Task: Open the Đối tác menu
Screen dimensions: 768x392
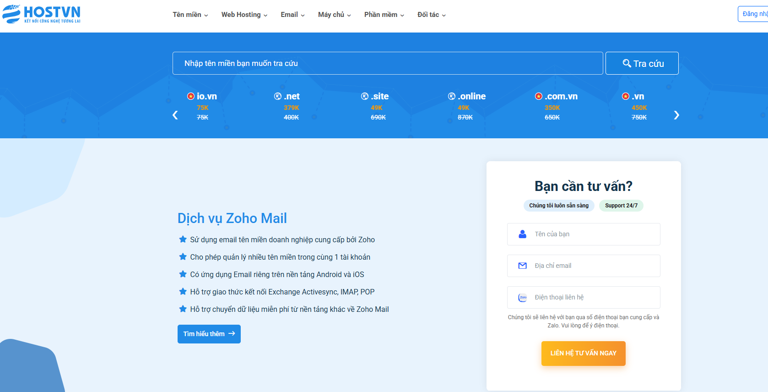Action: 432,15
